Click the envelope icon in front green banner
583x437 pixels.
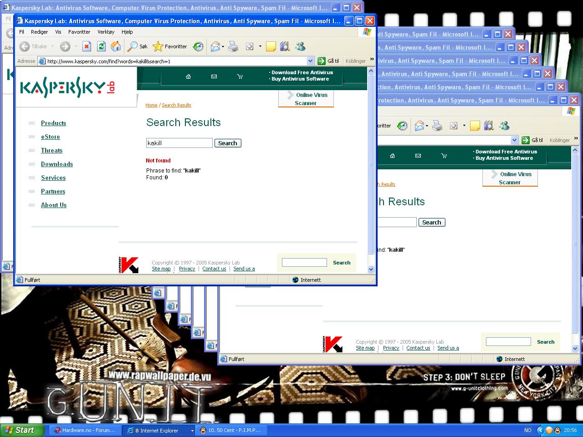pos(214,76)
